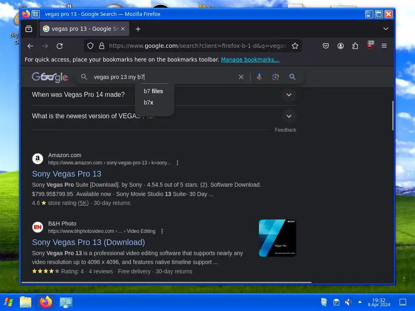Click the horizontal page scrollbar
The width and height of the screenshot is (415, 311).
point(167,282)
